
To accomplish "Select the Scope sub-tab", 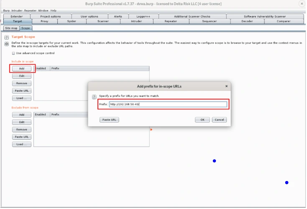I will 26,28.
